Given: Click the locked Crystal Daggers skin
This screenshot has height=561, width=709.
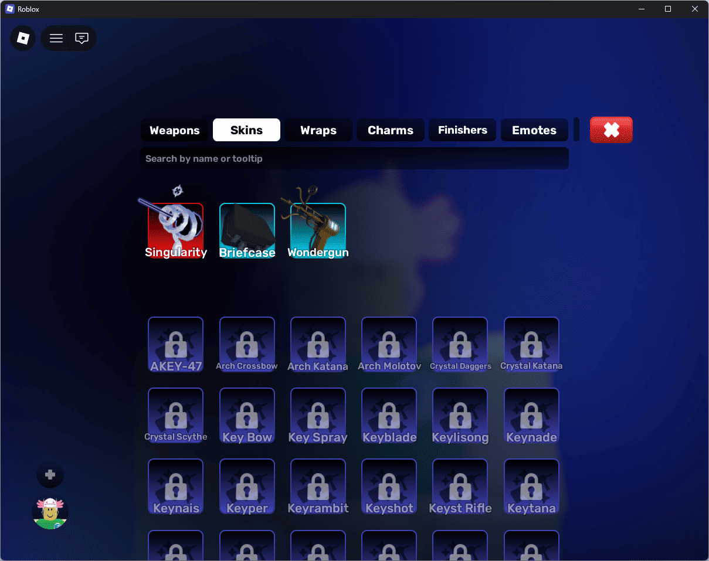Looking at the screenshot, I should tap(460, 345).
